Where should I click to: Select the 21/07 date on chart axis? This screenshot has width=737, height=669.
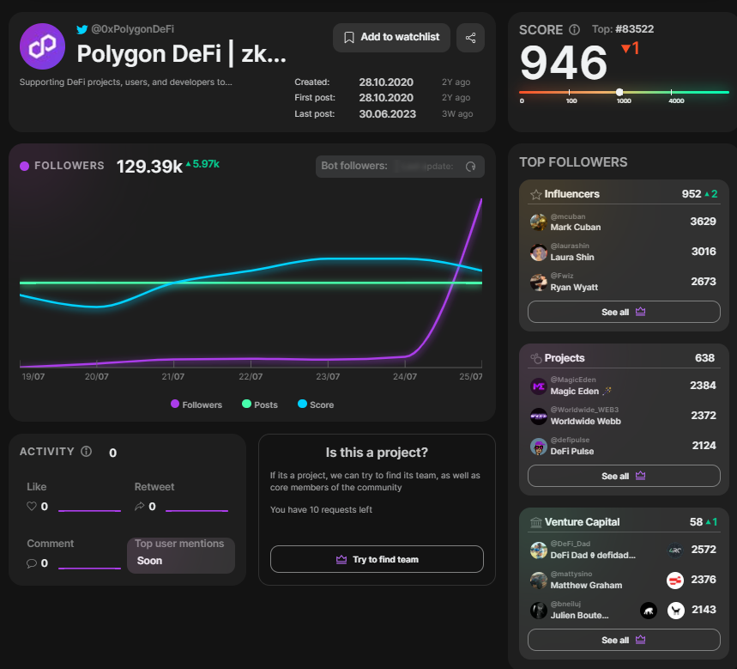(173, 376)
